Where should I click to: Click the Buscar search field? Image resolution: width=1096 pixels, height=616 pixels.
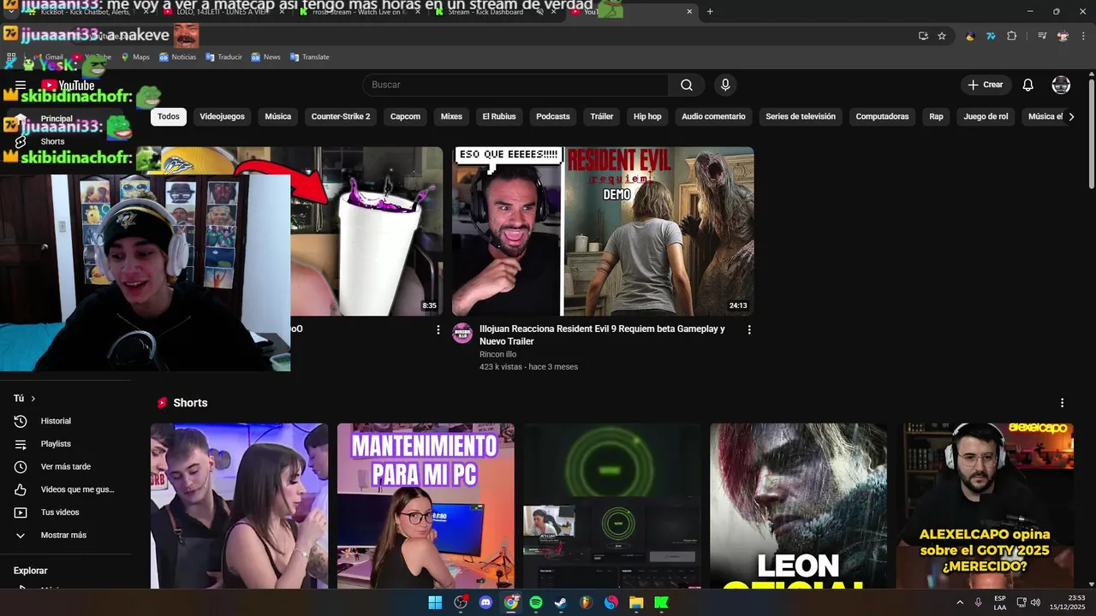pos(516,85)
